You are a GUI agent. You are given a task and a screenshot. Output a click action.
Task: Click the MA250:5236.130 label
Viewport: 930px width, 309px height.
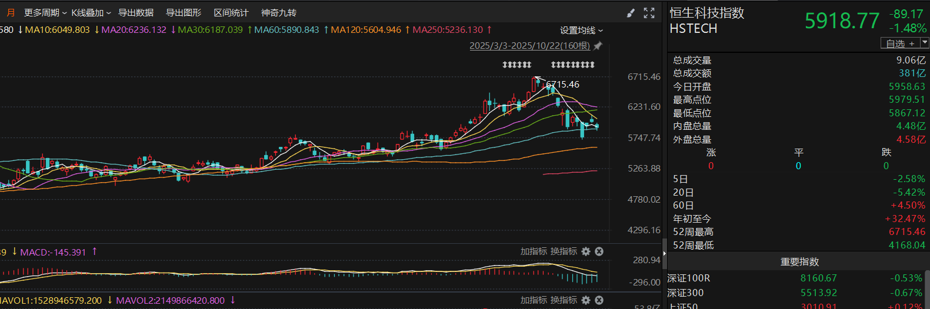[x=448, y=30]
